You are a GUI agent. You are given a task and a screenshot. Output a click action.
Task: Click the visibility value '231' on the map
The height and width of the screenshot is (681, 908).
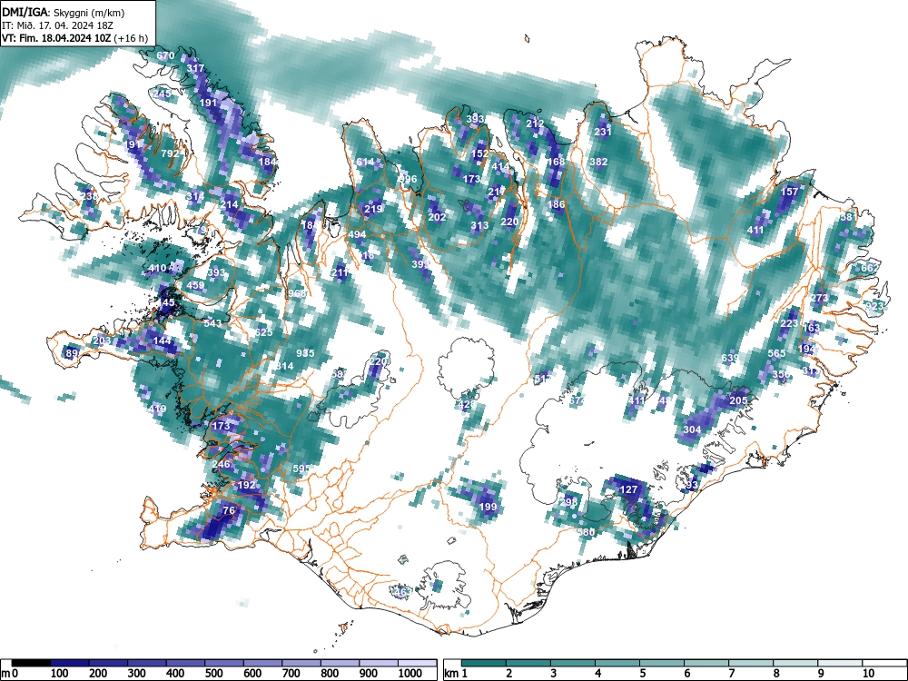[x=603, y=132]
